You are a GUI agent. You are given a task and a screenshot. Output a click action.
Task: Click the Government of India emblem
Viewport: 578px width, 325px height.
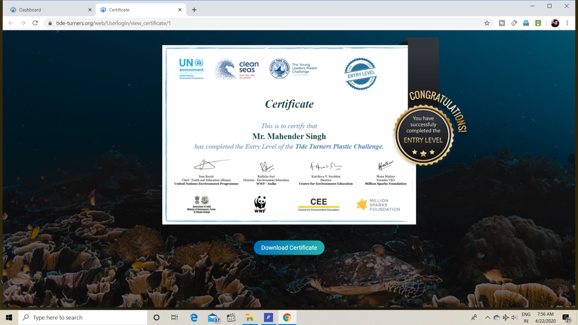click(202, 204)
